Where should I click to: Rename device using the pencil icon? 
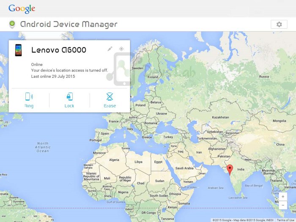click(x=110, y=49)
